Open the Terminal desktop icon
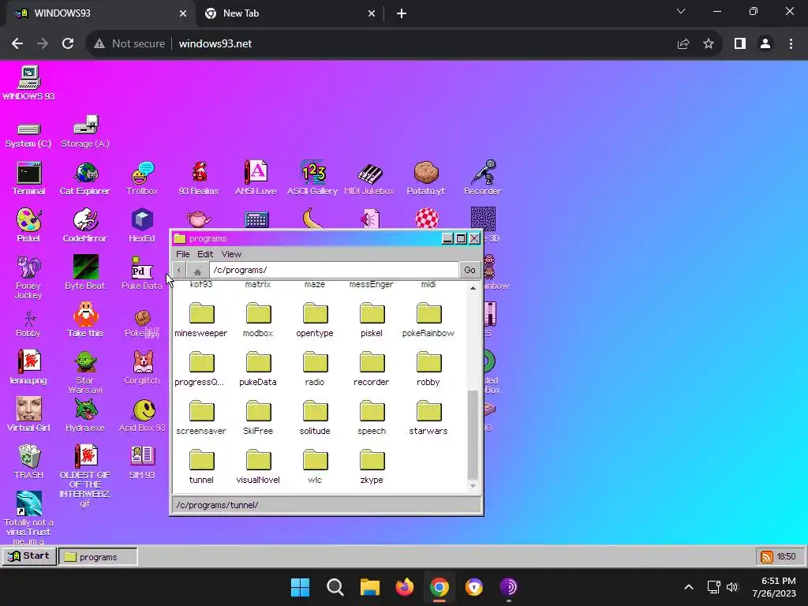The height and width of the screenshot is (606, 808). (x=29, y=178)
